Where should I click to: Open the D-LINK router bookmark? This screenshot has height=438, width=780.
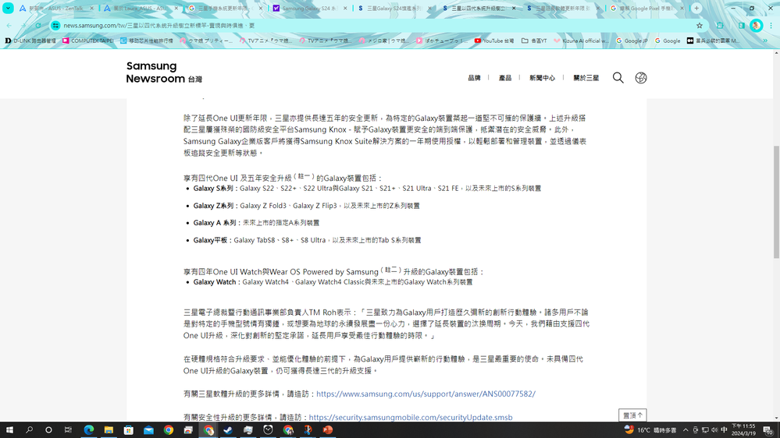click(x=30, y=41)
